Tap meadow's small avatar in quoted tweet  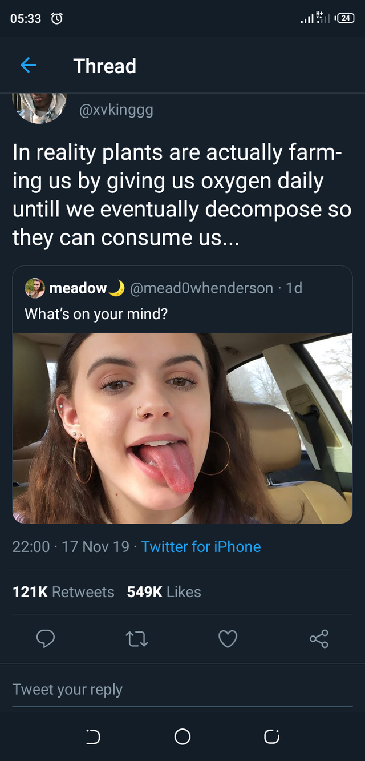tap(35, 288)
